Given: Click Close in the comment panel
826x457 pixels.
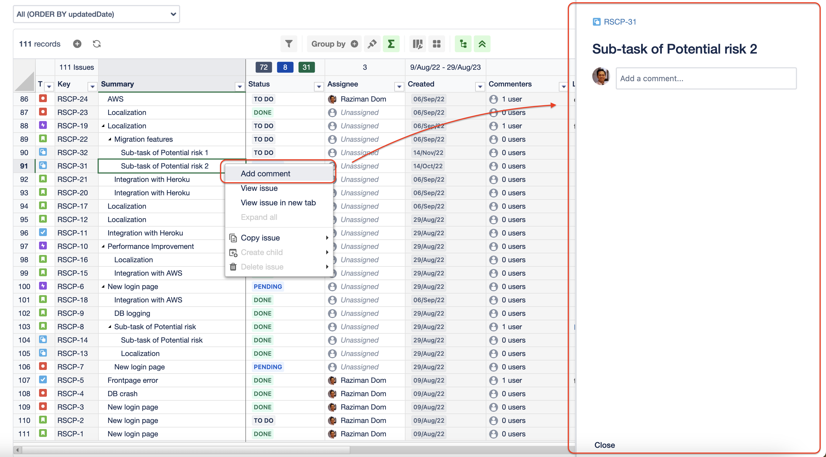Looking at the screenshot, I should click(604, 445).
